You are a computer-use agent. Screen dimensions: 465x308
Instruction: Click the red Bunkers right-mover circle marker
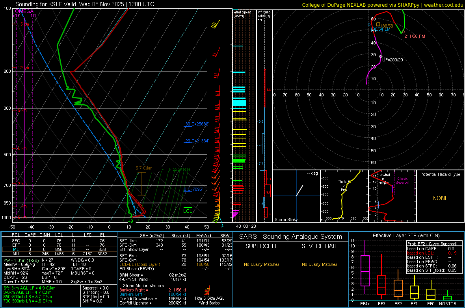[403, 32]
